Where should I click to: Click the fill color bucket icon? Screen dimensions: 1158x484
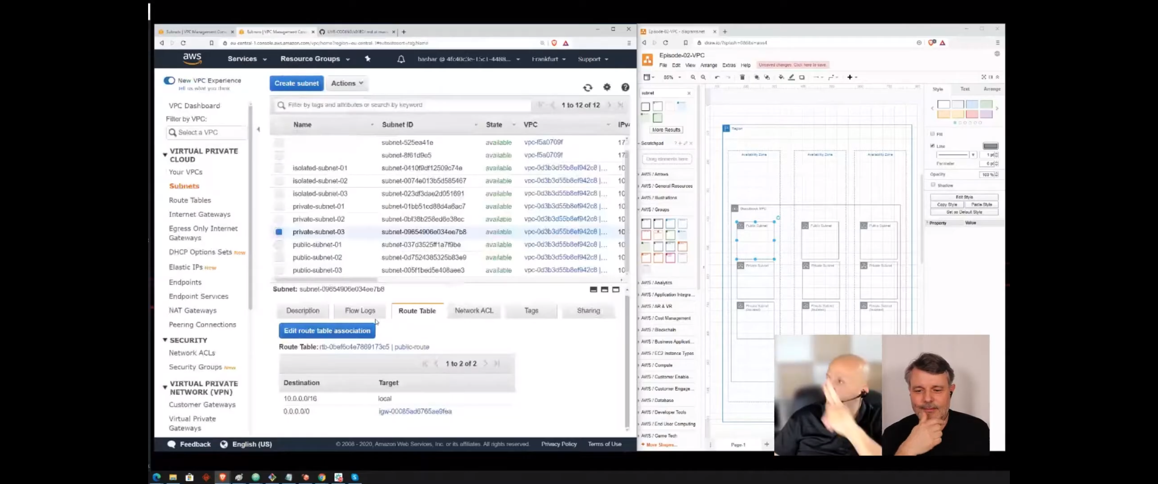point(781,77)
